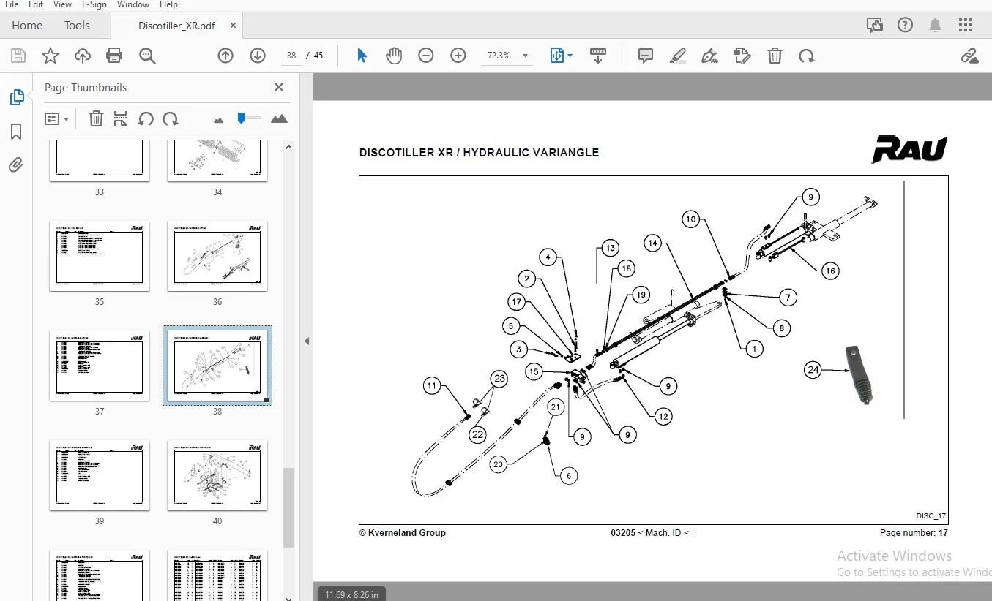The image size is (992, 601).
Task: Delete page using the toolbar trash icon
Action: click(775, 56)
